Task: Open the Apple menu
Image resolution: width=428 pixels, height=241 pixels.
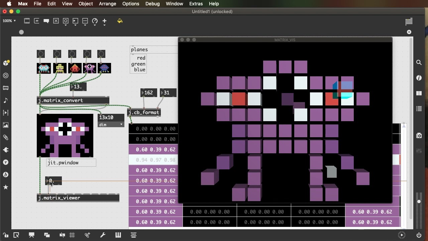Action: point(9,4)
